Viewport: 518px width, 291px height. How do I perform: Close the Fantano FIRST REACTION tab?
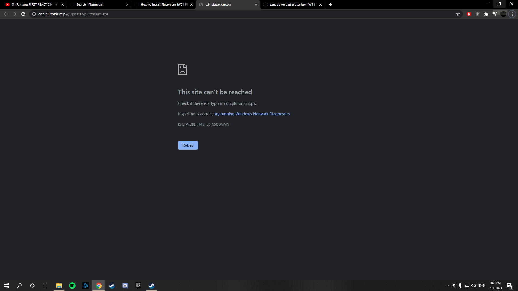click(63, 5)
